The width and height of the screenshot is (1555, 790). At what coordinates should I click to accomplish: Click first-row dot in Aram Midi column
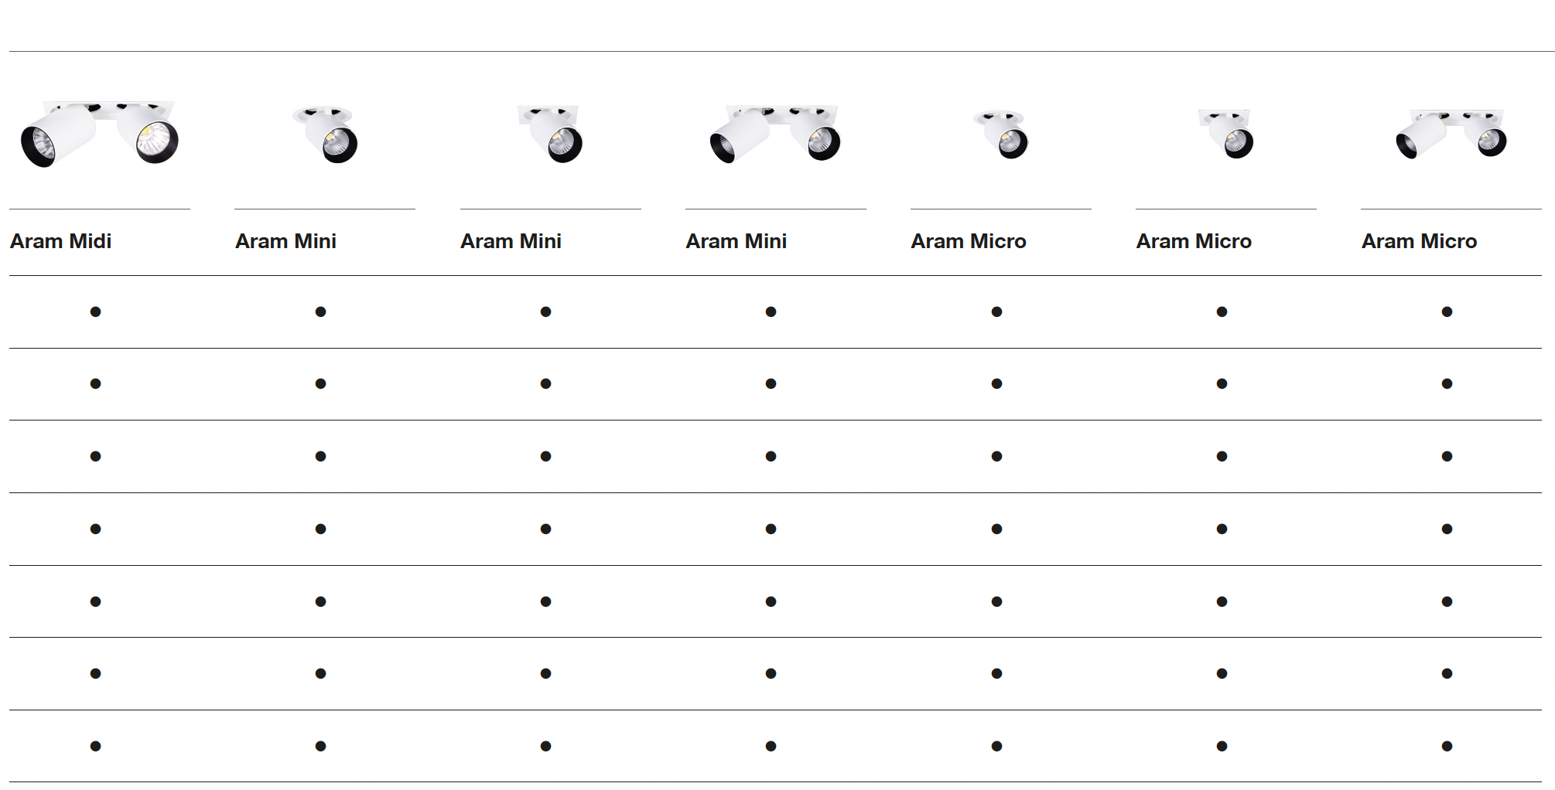[x=95, y=312]
